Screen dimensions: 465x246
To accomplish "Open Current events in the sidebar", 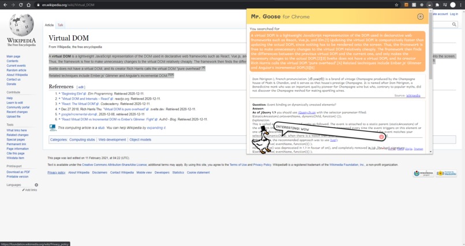I will [16, 66].
